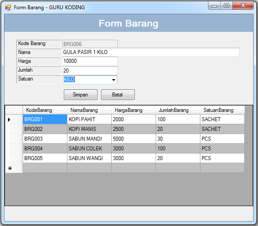
Task: Select quantity 100 in SABUN COLEK row
Action: click(178, 148)
